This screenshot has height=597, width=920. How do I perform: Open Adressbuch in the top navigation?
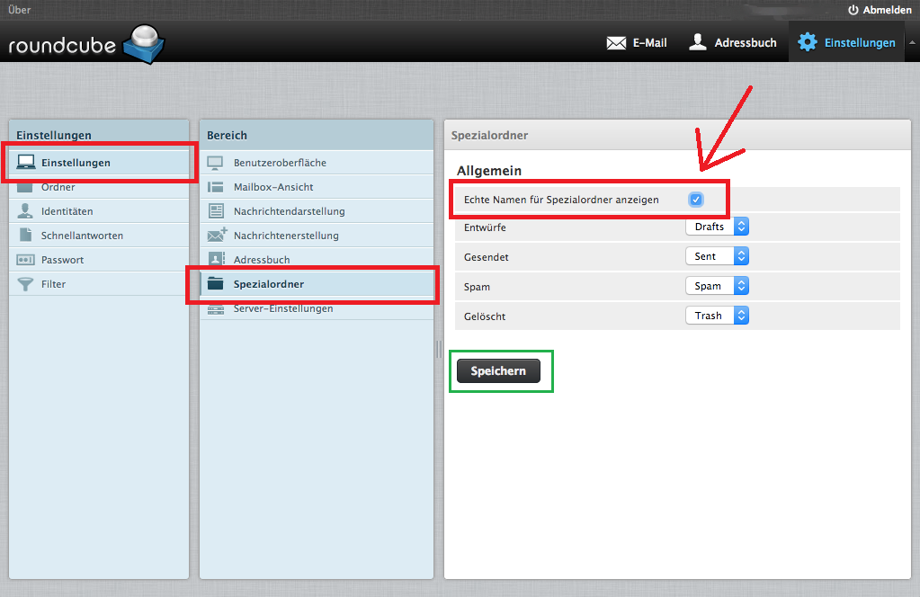[x=732, y=42]
